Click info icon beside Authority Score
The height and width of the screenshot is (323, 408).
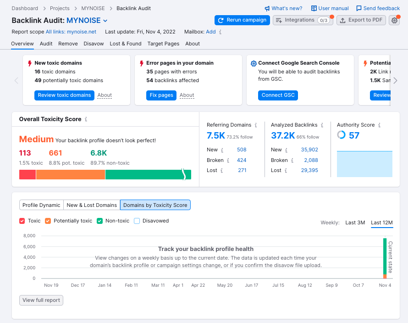pyautogui.click(x=379, y=125)
